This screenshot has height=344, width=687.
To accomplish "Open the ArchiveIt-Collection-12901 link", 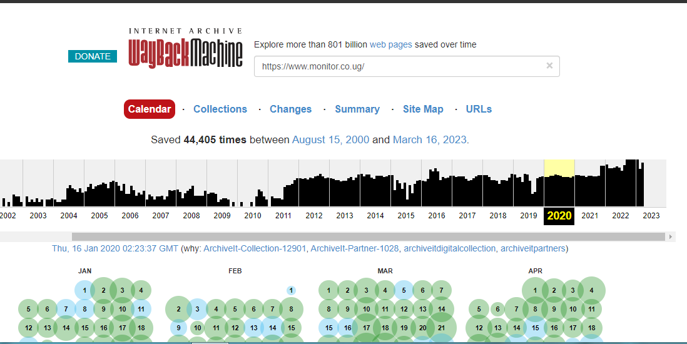I will (255, 248).
